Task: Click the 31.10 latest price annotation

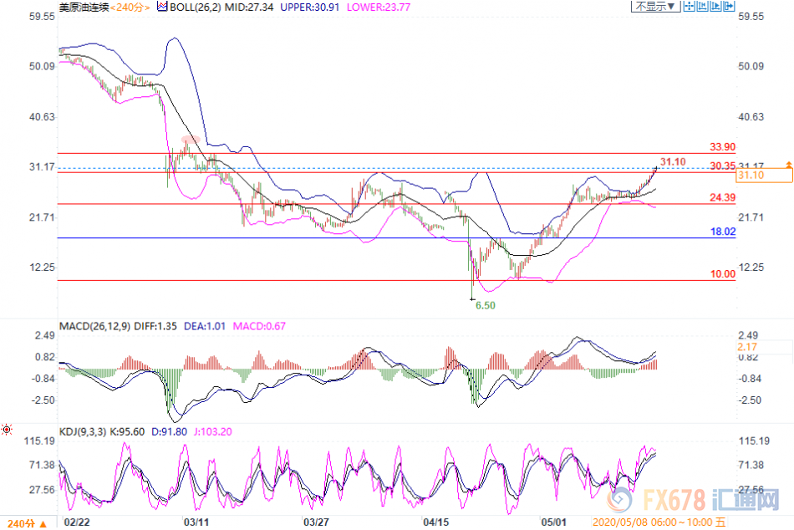Action: tap(673, 162)
